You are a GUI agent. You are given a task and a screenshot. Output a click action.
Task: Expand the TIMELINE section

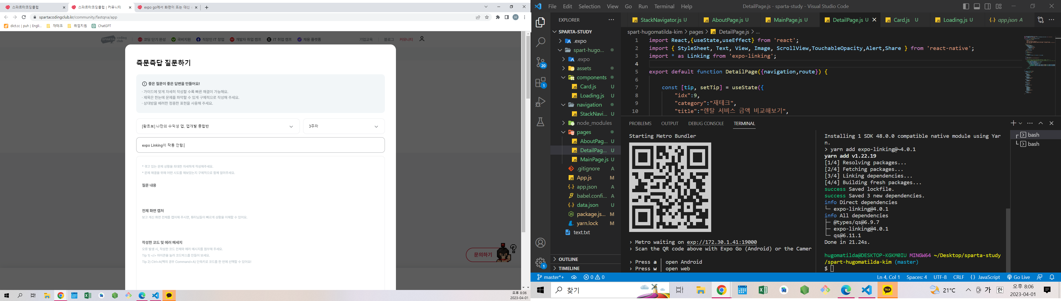(585, 268)
